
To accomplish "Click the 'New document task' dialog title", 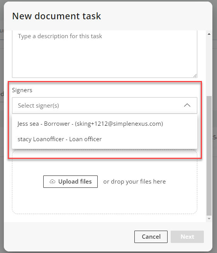I will [x=56, y=16].
